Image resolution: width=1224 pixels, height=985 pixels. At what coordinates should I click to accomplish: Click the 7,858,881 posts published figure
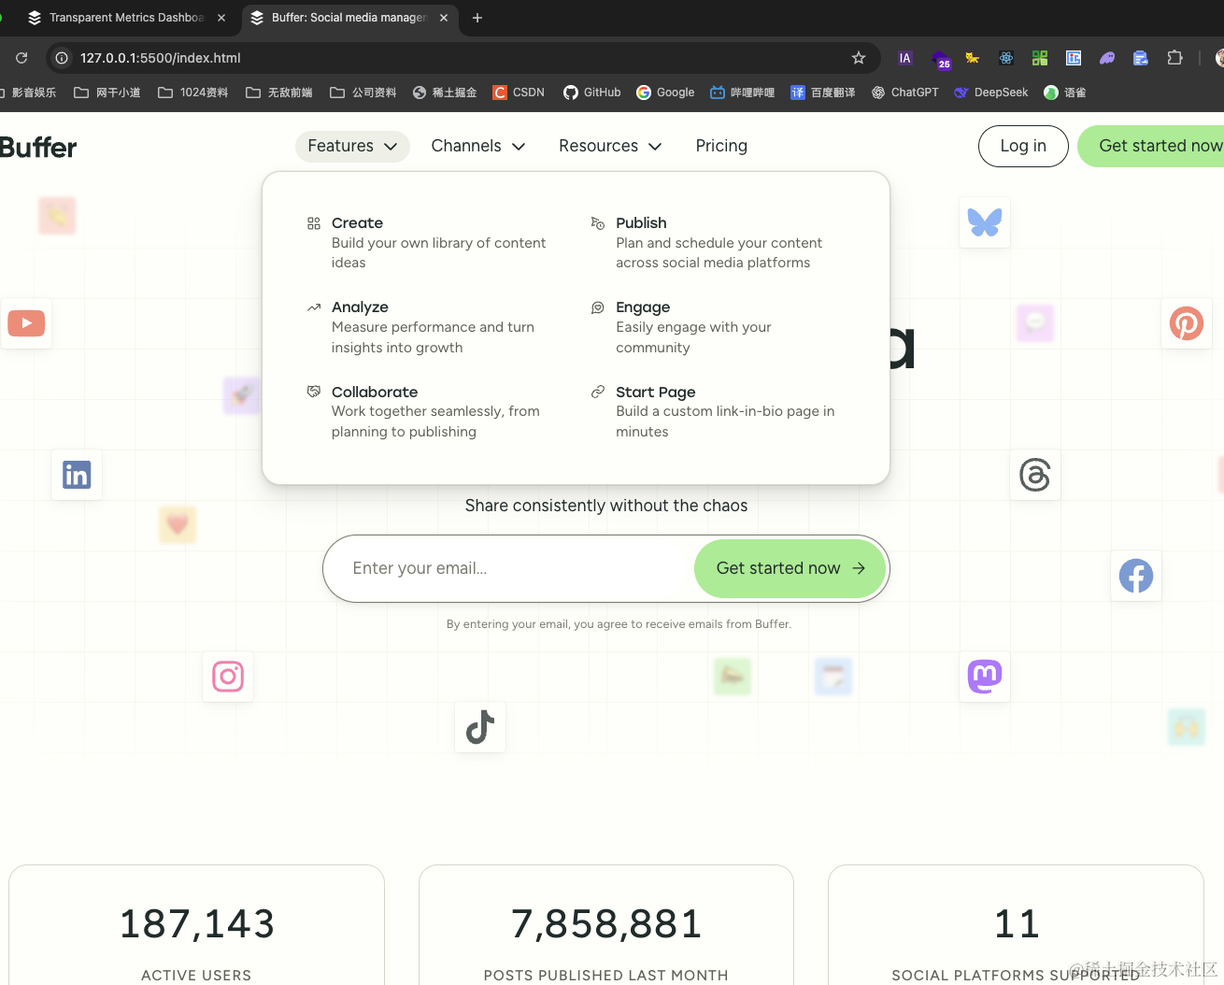(606, 924)
